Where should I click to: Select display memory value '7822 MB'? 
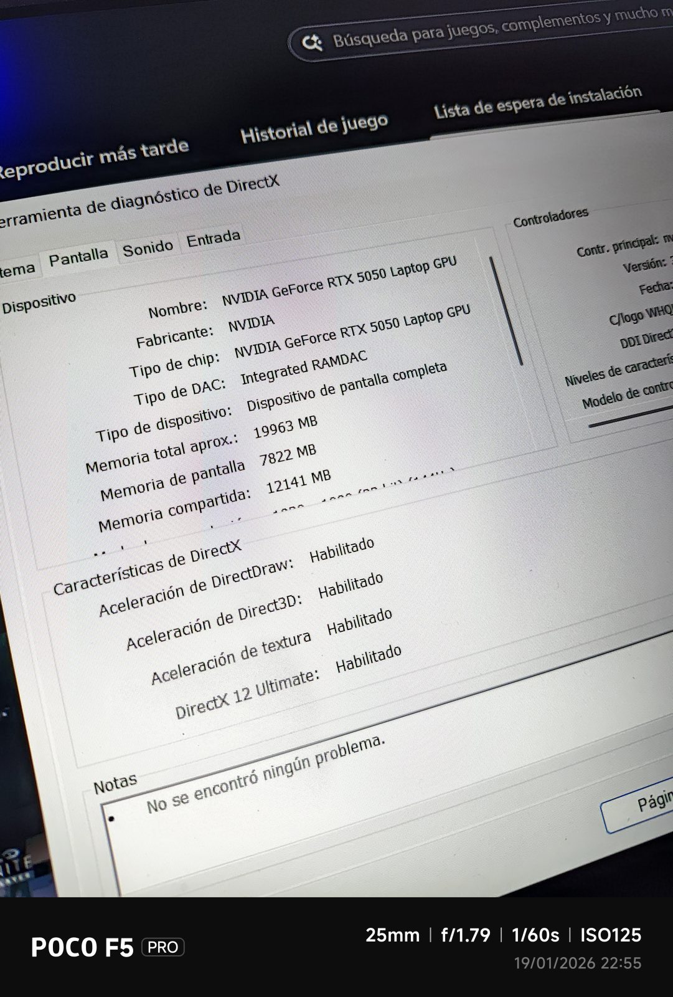click(288, 455)
